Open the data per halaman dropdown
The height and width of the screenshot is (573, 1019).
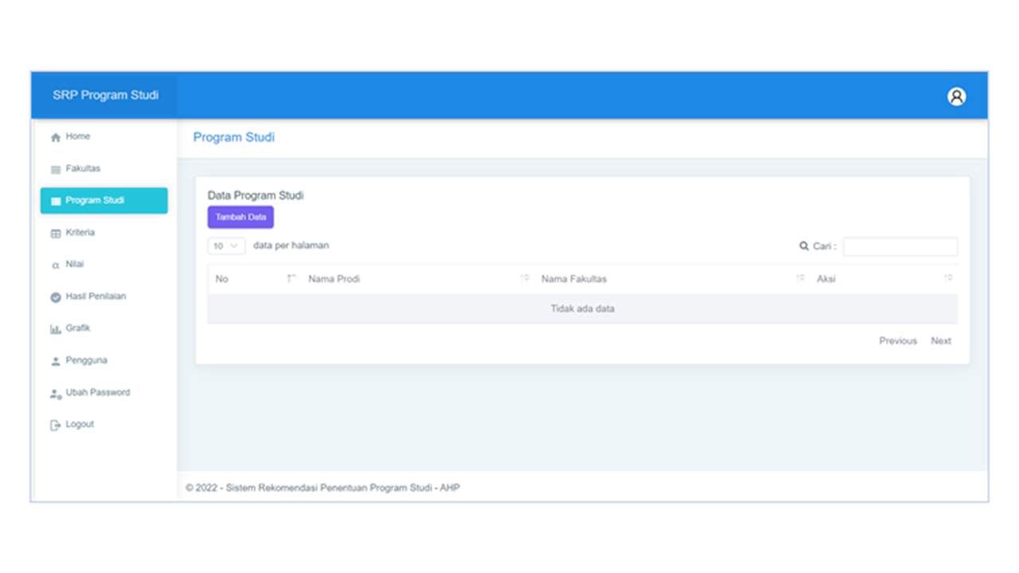coord(226,246)
